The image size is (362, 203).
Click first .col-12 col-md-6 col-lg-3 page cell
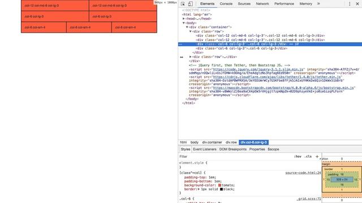tap(55, 6)
